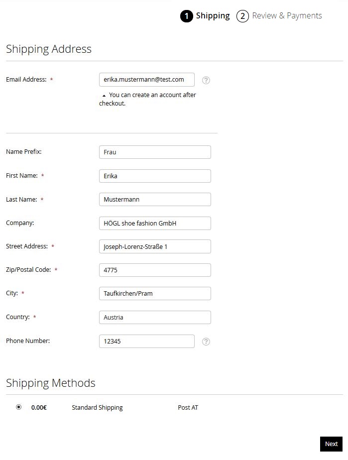The width and height of the screenshot is (348, 460).
Task: Click help icon beside Phone Number field
Action: click(206, 342)
